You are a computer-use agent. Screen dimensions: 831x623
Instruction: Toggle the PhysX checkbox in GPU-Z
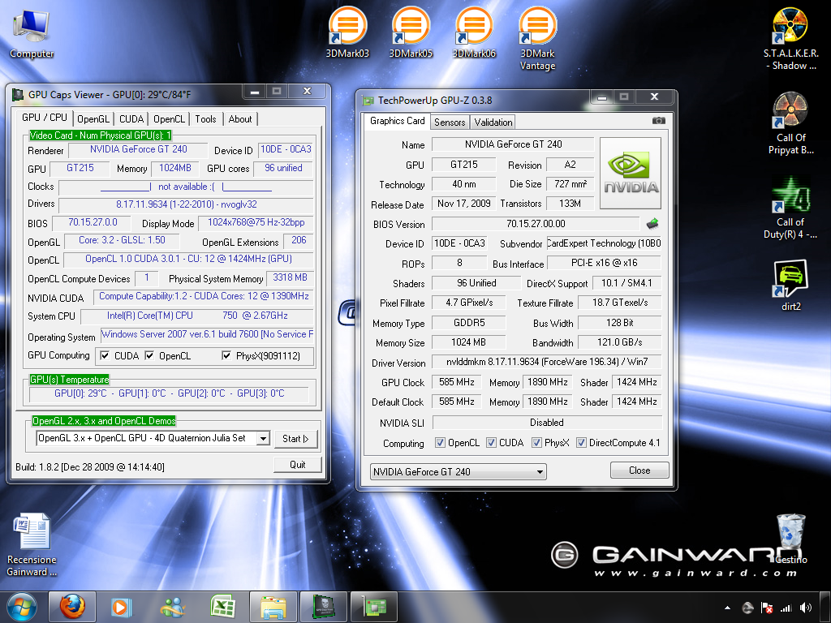(537, 442)
